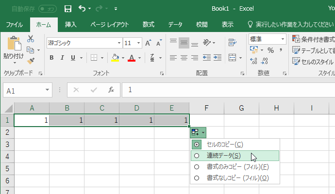Choose the 連続データ fill option
This screenshot has height=194, width=335.
tap(197, 156)
